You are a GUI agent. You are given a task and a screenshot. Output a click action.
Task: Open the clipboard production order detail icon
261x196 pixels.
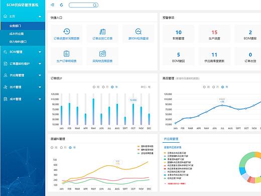point(66,54)
